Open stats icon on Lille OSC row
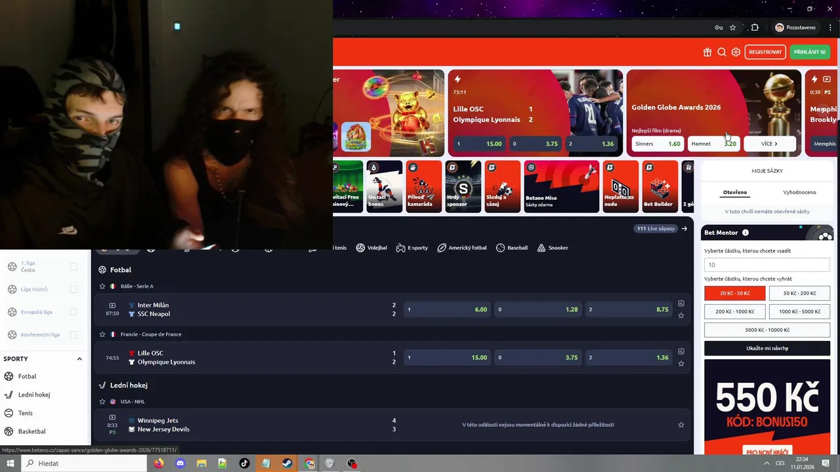The width and height of the screenshot is (840, 472). click(681, 351)
